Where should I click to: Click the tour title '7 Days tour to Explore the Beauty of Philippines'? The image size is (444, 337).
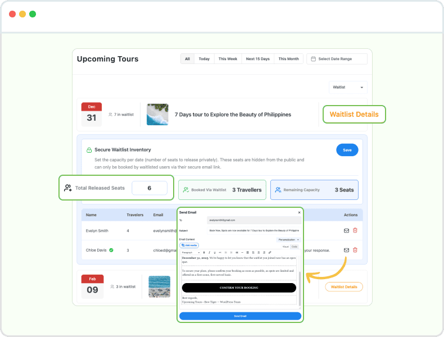pos(233,115)
